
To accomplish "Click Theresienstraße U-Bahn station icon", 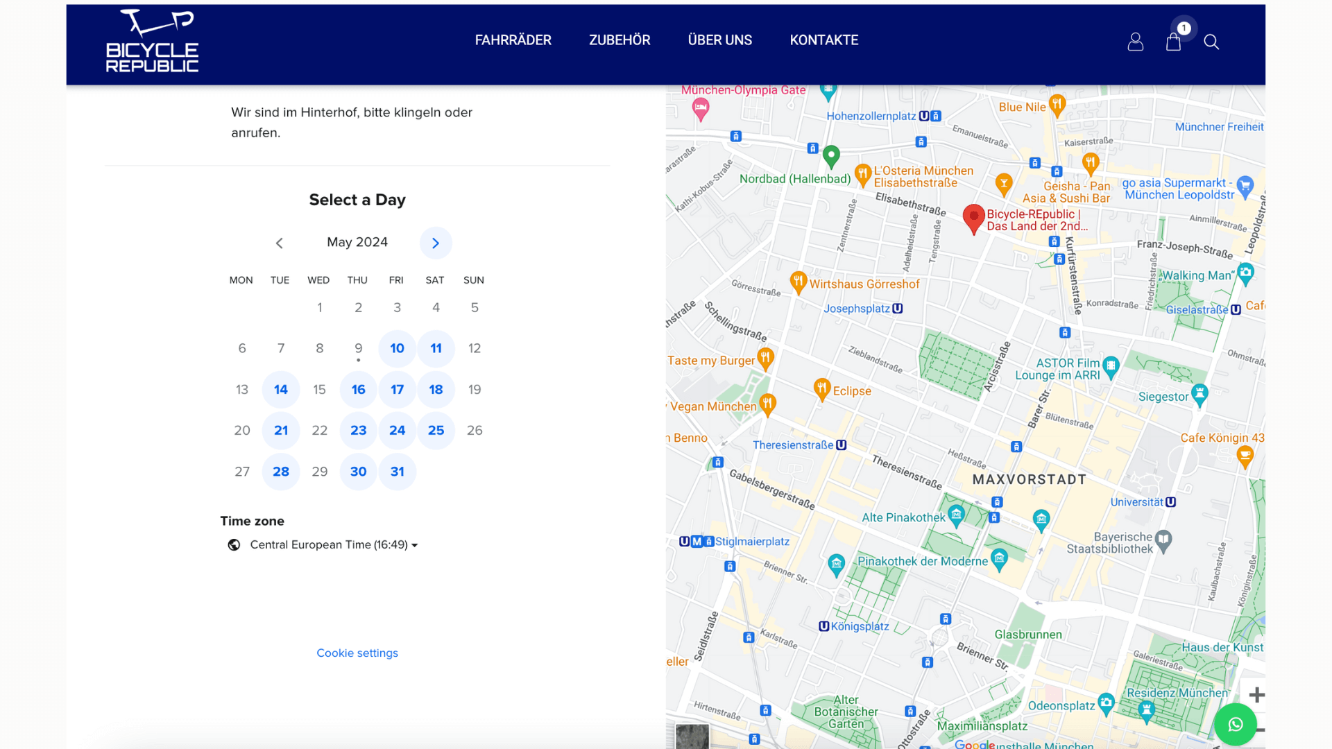I will (841, 445).
